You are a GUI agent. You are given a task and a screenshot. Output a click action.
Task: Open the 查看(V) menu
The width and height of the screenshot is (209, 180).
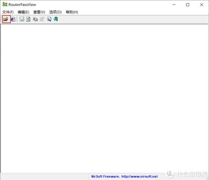coord(39,12)
